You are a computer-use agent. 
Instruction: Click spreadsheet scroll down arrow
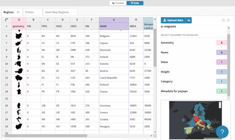click(155, 132)
